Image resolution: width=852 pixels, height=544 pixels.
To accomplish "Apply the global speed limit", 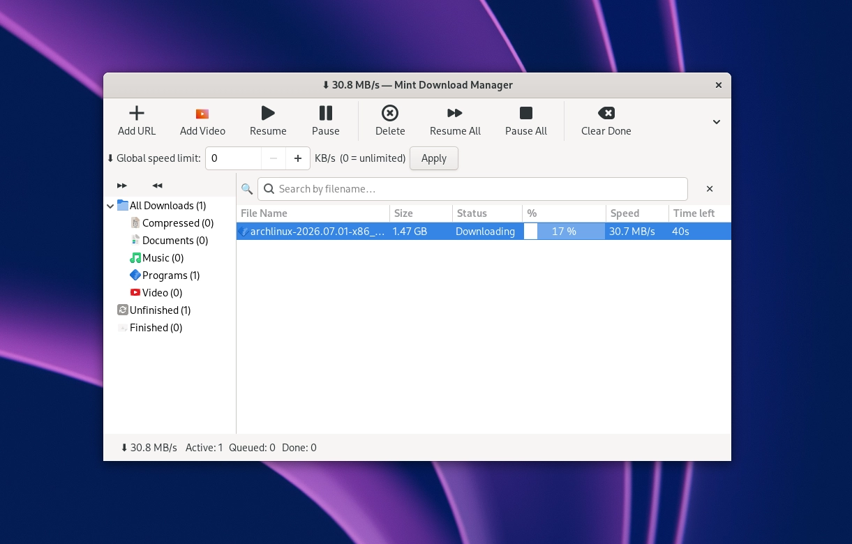I will click(x=433, y=158).
